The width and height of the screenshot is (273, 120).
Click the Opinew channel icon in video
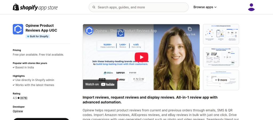tap(89, 31)
